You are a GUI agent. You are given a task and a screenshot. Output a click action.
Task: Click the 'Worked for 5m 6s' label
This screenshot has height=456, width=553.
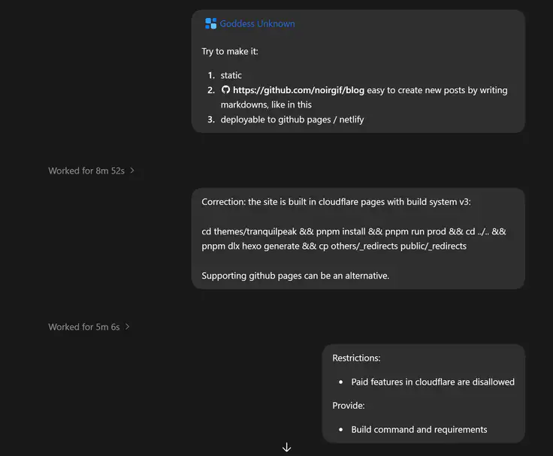84,327
